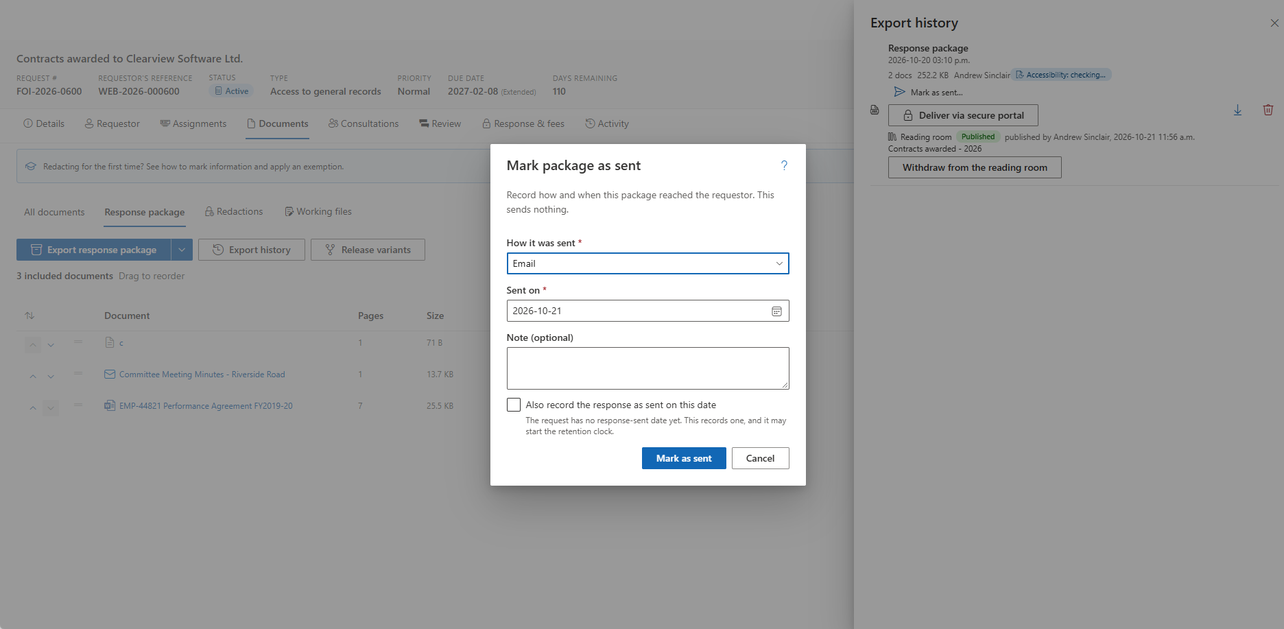Open the Assignments tab
The width and height of the screenshot is (1284, 629).
coord(193,124)
